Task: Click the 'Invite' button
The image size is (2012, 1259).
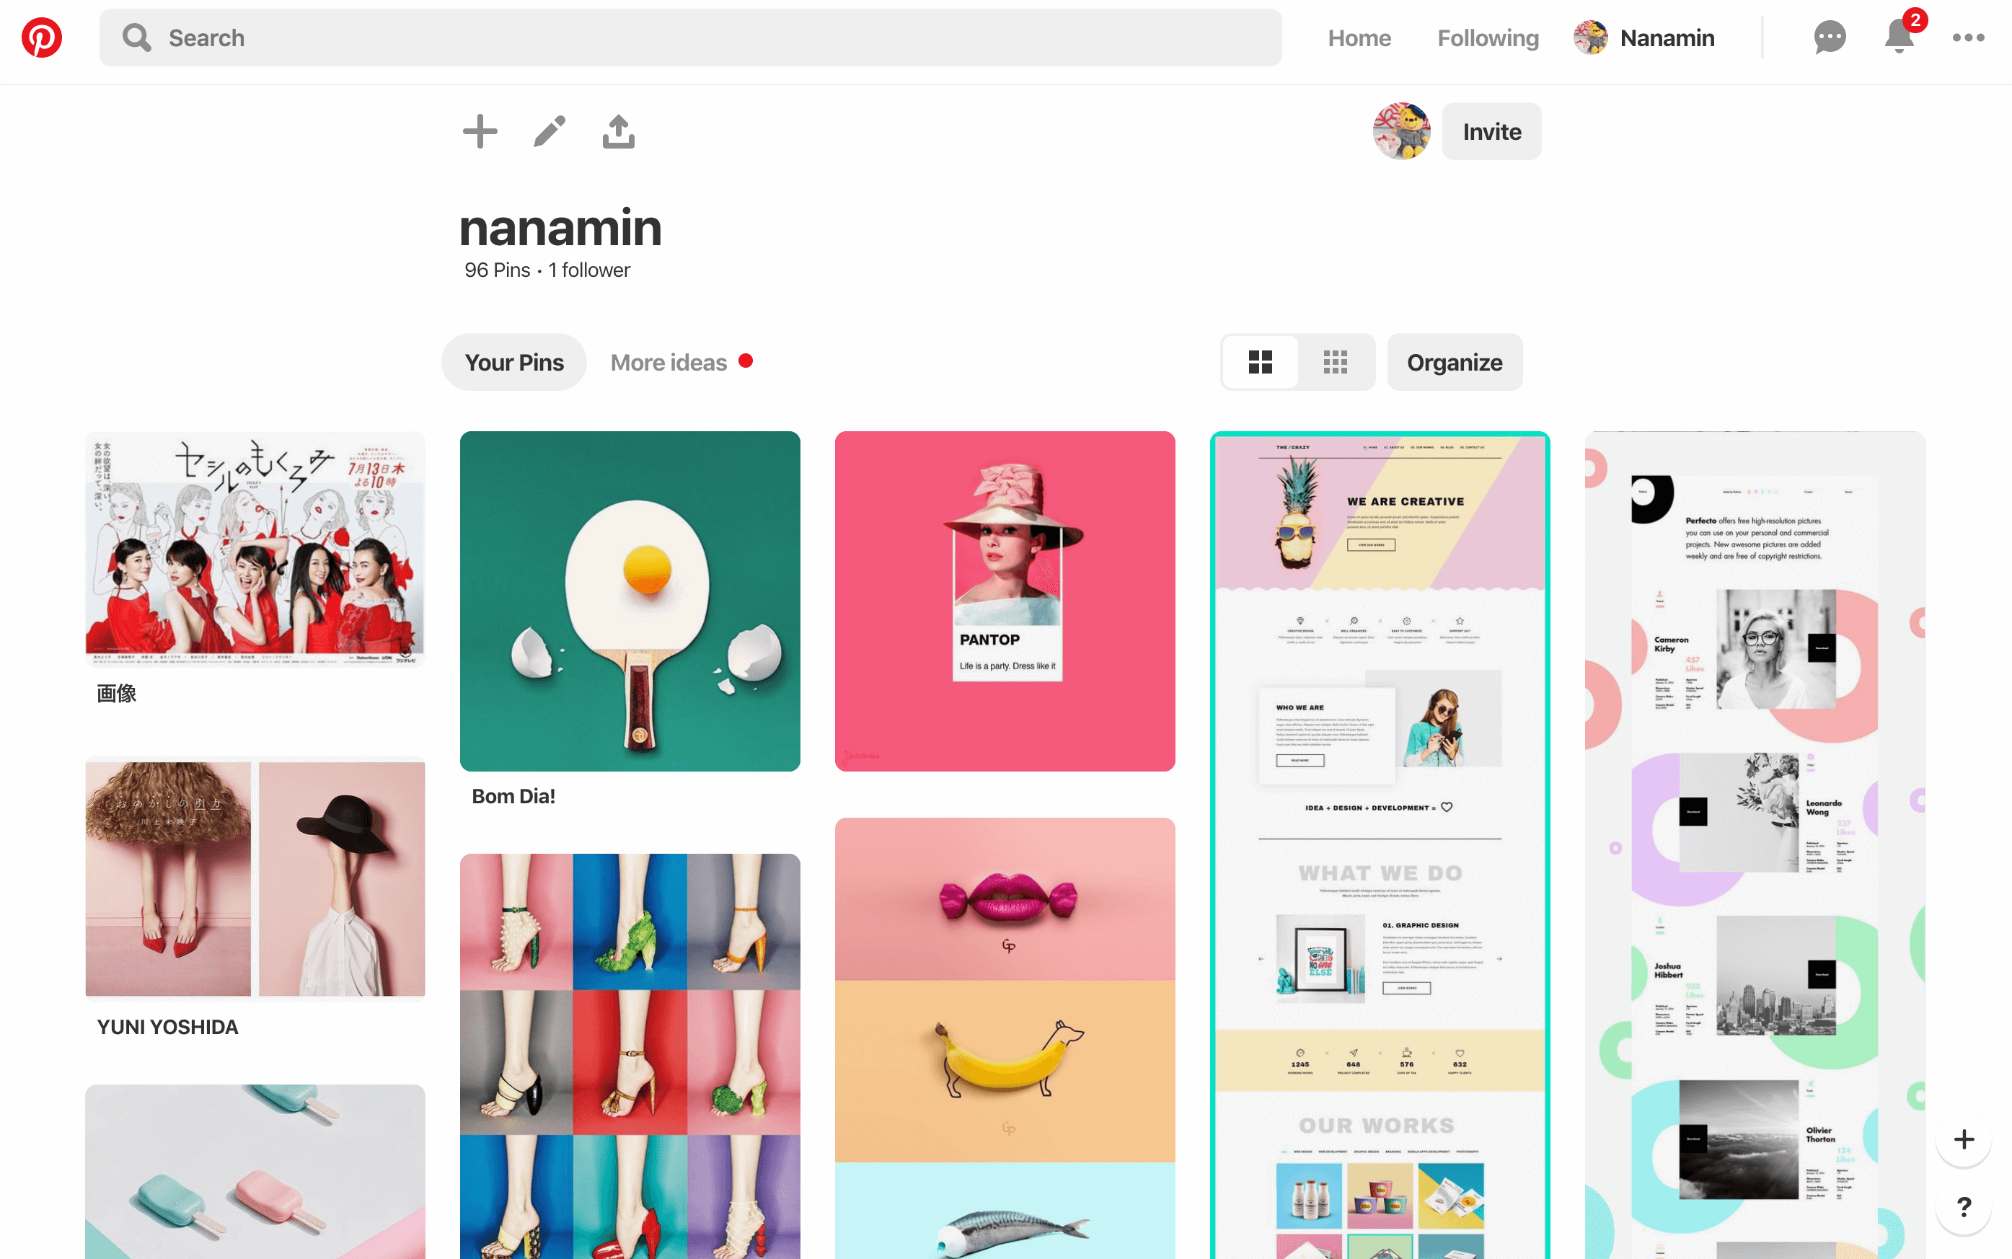Action: 1493,132
